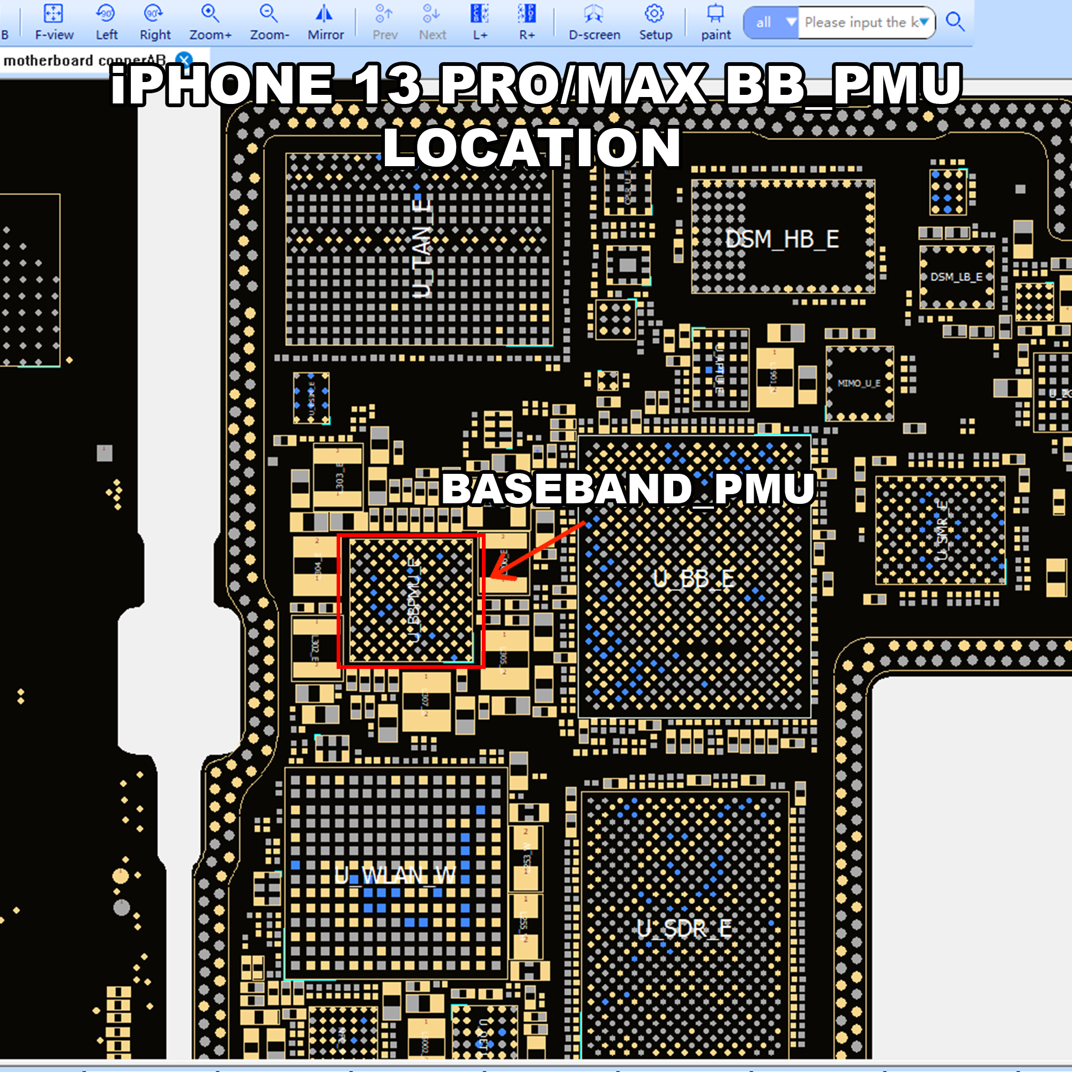Click the L+ toolbar icon
1072x1072 pixels.
[479, 13]
